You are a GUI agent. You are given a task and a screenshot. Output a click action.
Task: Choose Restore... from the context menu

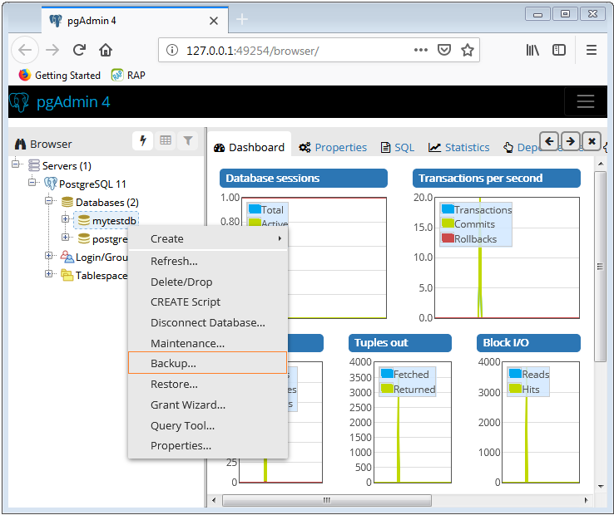(208, 384)
